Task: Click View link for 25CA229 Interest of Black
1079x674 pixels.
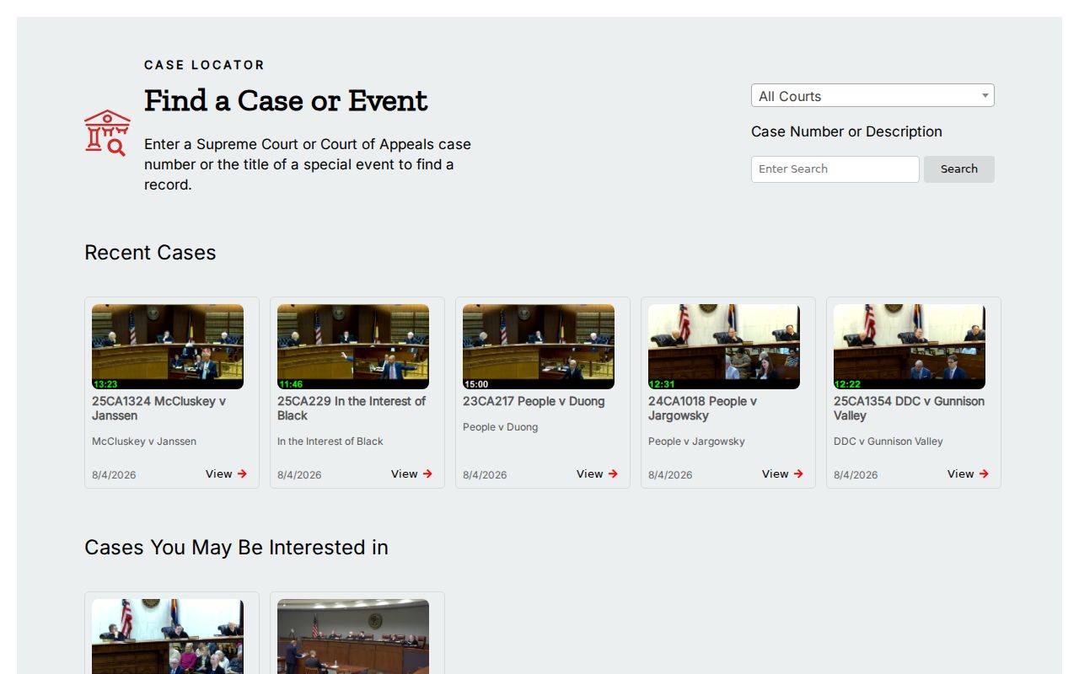Action: pos(412,473)
